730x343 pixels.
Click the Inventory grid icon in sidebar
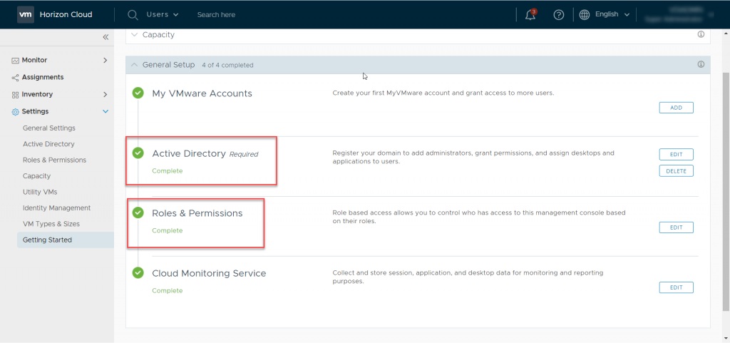click(16, 94)
